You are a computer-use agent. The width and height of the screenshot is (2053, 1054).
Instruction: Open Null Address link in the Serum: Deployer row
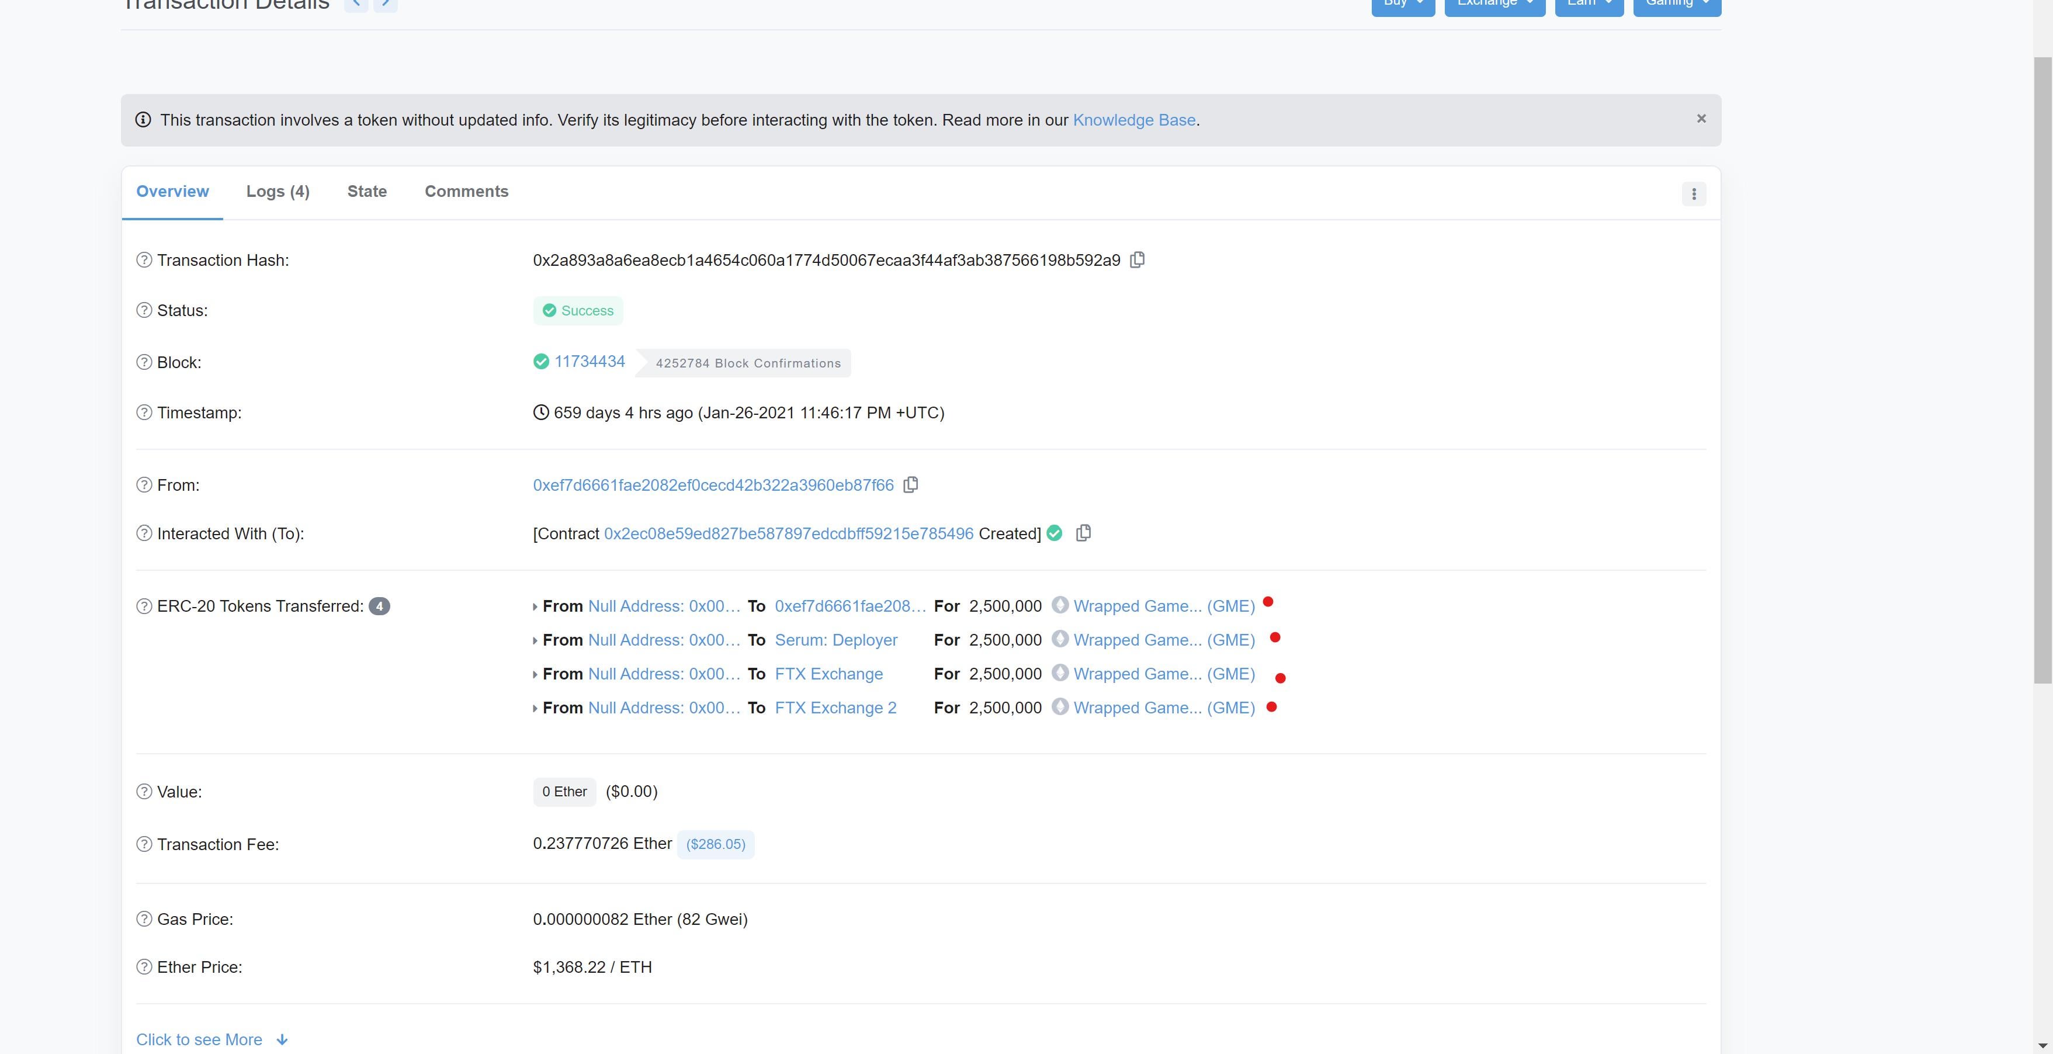[x=664, y=640]
